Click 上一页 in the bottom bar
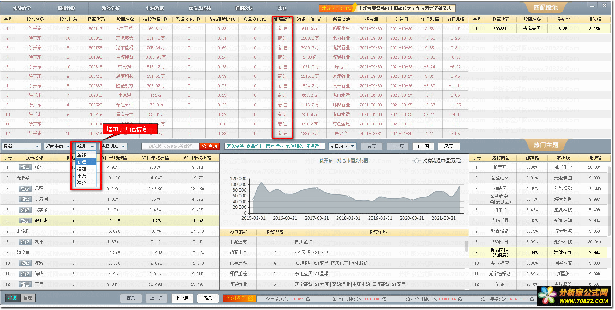Viewport: 615px width, 310px height. pos(156,298)
